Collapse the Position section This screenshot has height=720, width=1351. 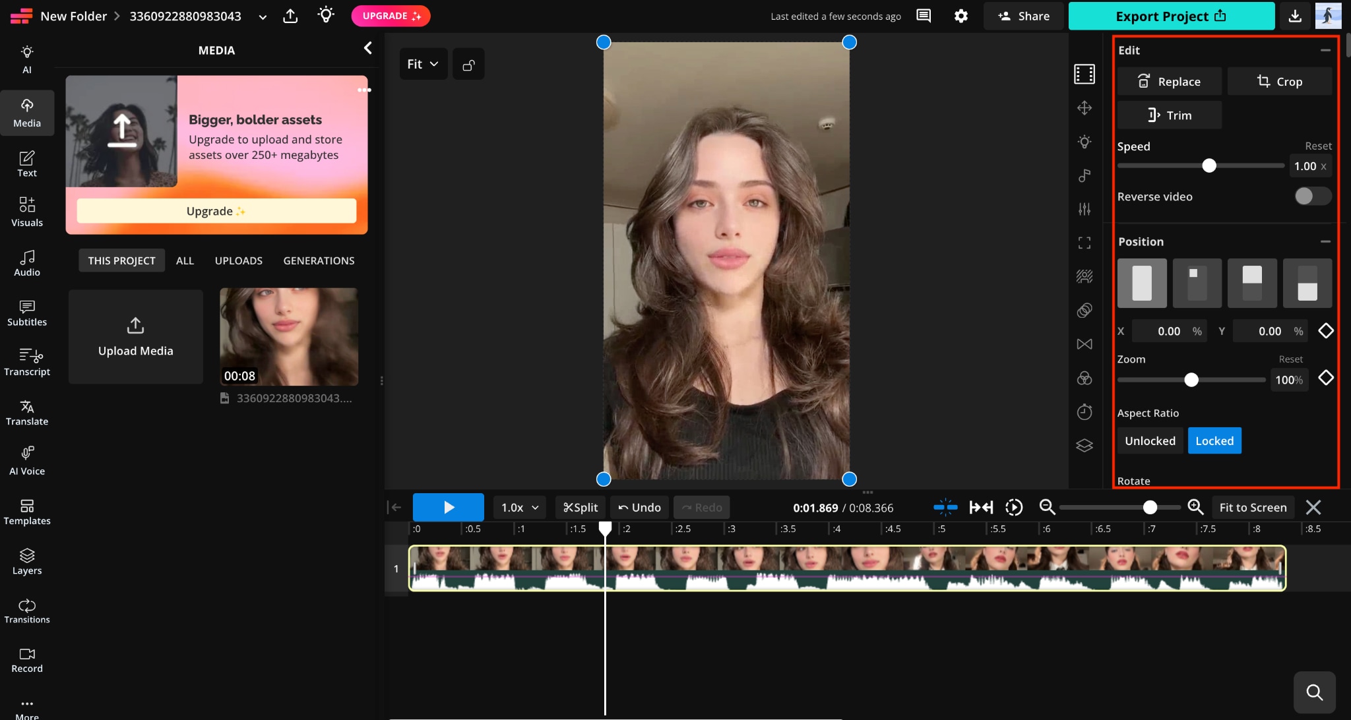coord(1325,241)
